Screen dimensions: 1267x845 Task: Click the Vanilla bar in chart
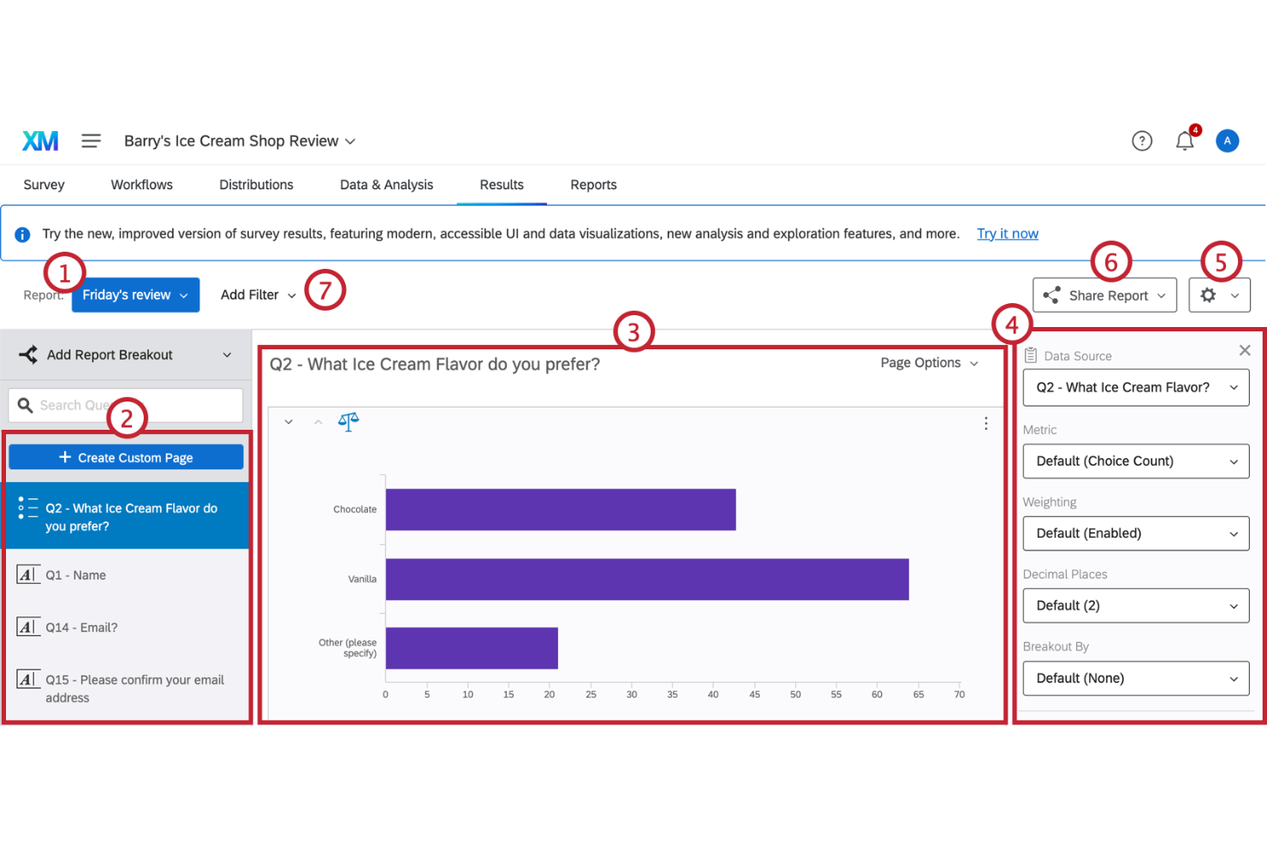(x=647, y=580)
